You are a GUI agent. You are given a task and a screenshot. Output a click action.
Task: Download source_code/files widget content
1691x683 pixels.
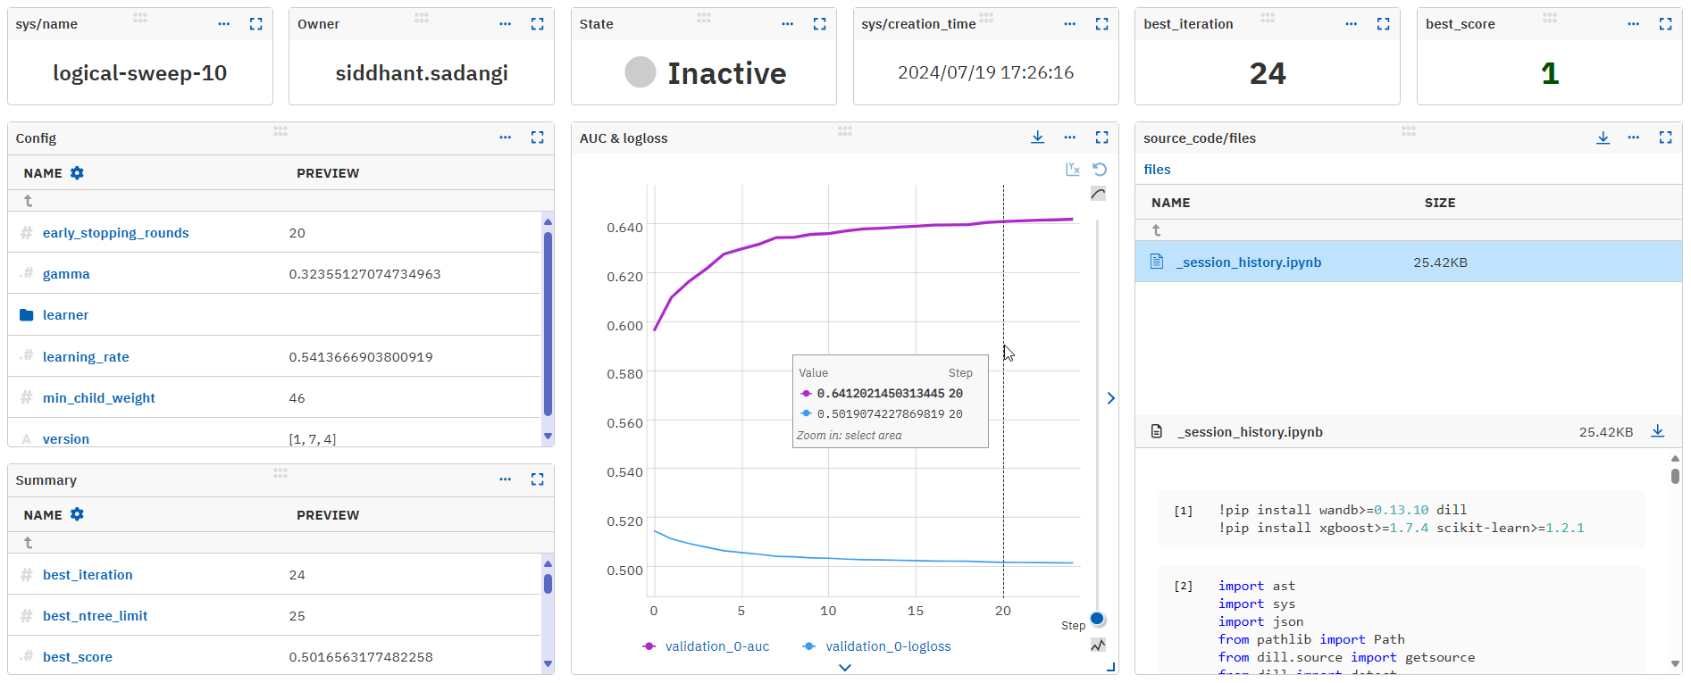pyautogui.click(x=1603, y=137)
